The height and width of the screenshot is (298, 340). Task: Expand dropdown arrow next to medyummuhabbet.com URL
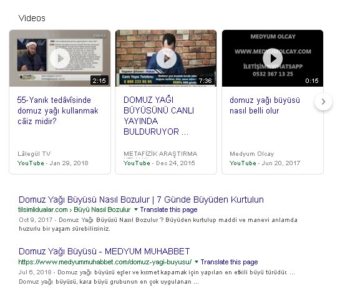[x=197, y=262]
